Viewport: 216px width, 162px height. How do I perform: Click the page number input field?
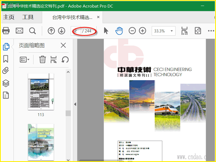76,31
